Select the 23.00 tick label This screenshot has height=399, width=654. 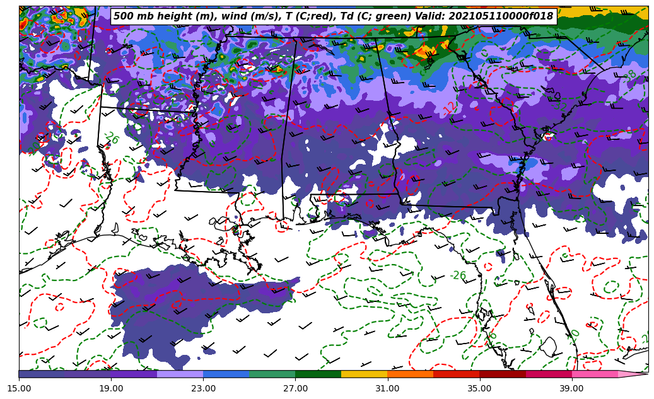click(x=203, y=388)
